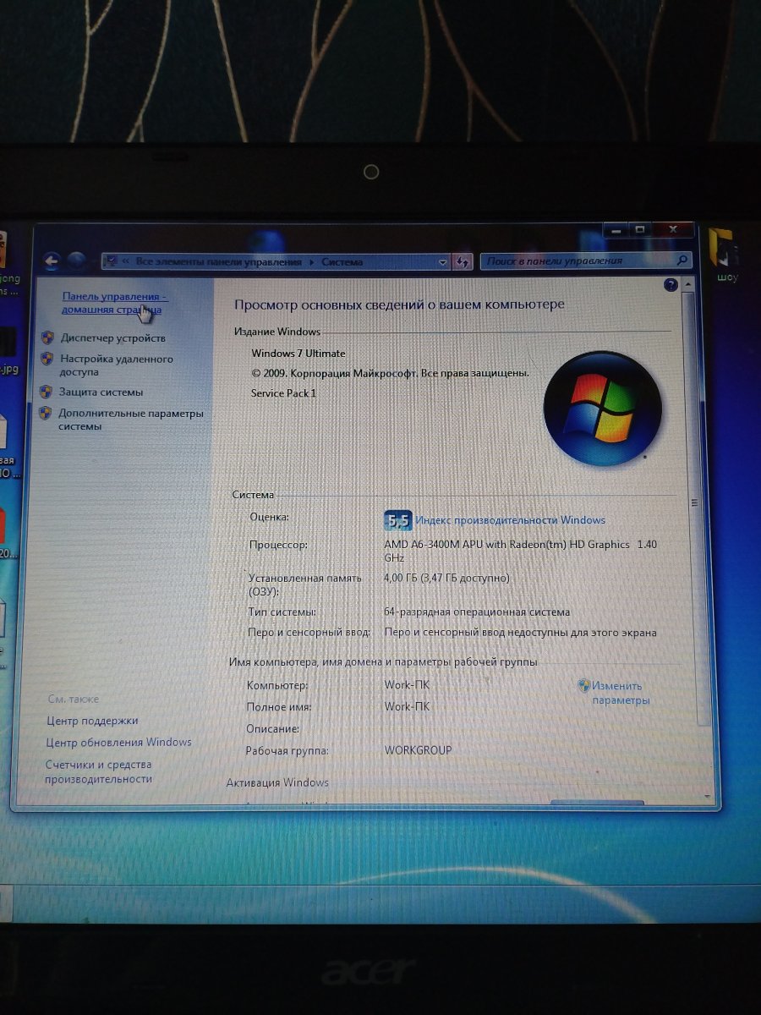Click the Forward navigation arrow button
The width and height of the screenshot is (761, 1015).
(x=77, y=261)
